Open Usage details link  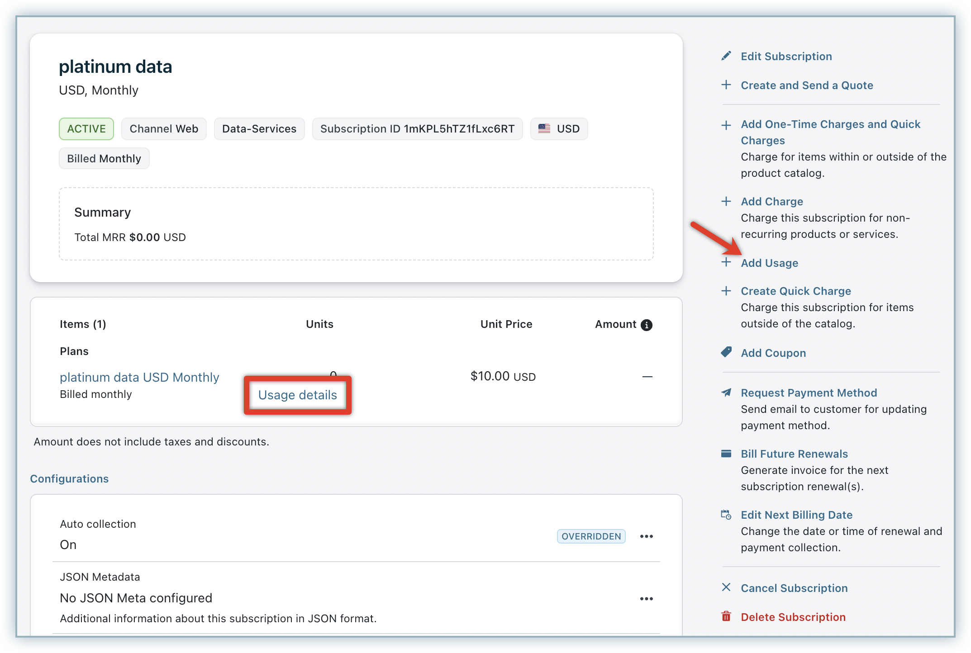pyautogui.click(x=297, y=395)
